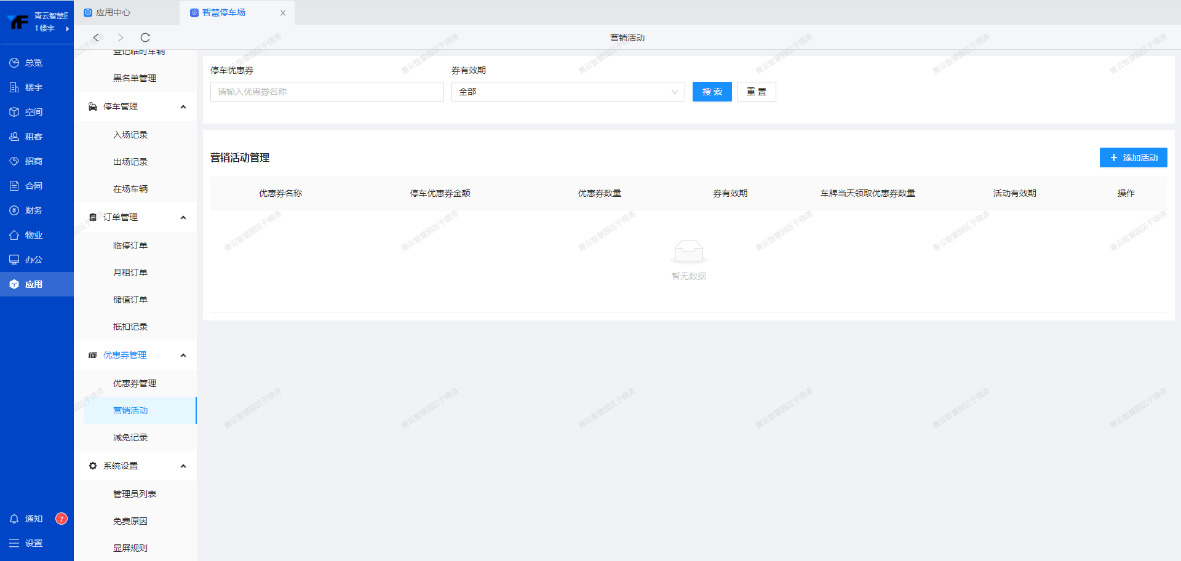This screenshot has height=561, width=1181.
Task: Select the 租客 tenant sidebar icon
Action: click(14, 137)
